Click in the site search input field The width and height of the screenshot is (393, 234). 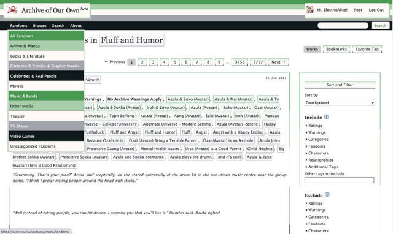tap(343, 26)
